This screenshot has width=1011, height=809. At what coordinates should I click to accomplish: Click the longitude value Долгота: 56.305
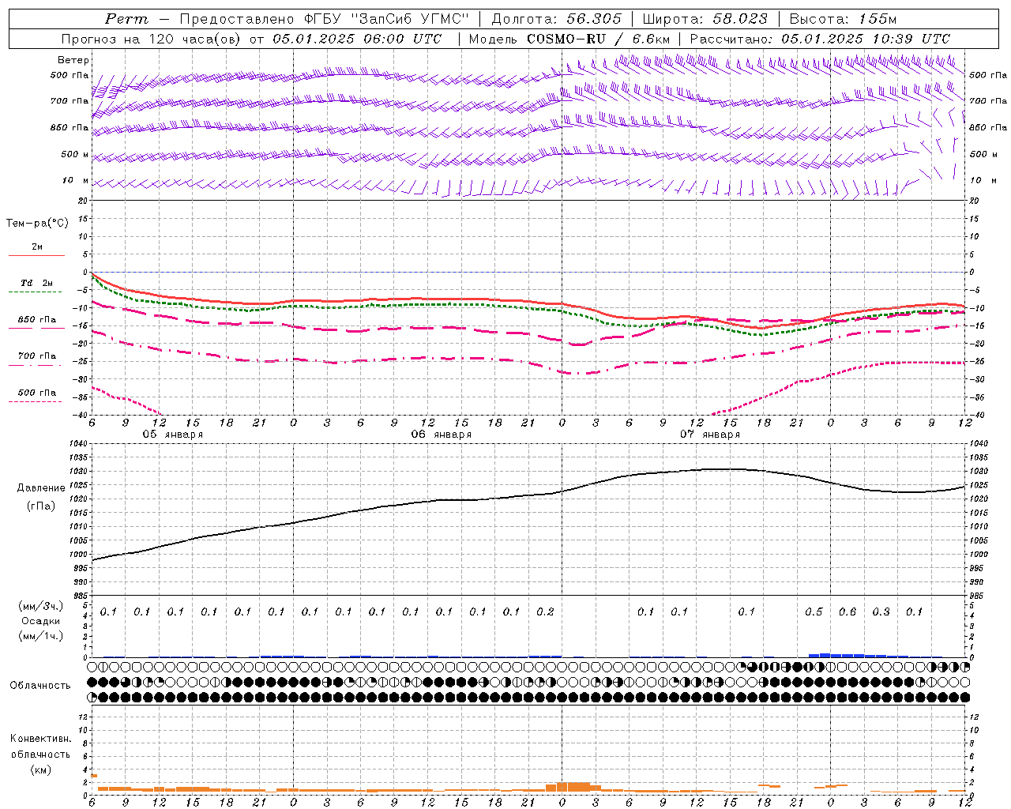click(557, 19)
